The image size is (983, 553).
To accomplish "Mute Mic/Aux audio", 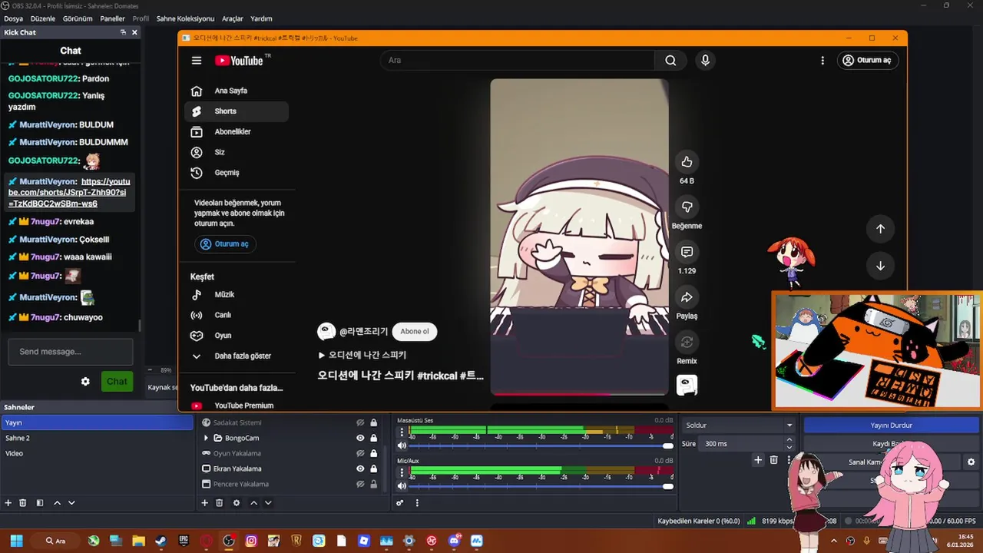I will [402, 485].
